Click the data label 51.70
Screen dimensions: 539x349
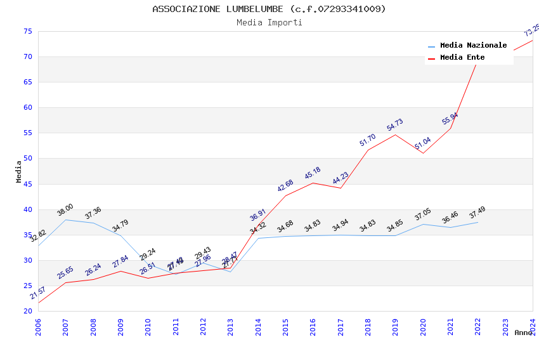pyautogui.click(x=368, y=140)
